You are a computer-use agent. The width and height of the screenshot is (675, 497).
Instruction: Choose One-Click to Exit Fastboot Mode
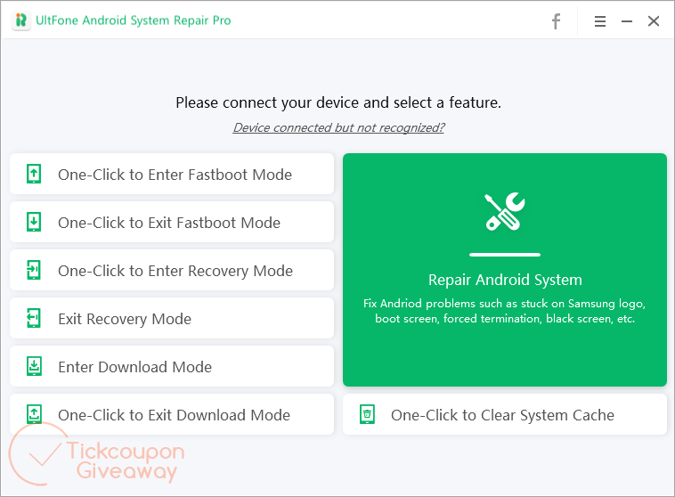[172, 223]
